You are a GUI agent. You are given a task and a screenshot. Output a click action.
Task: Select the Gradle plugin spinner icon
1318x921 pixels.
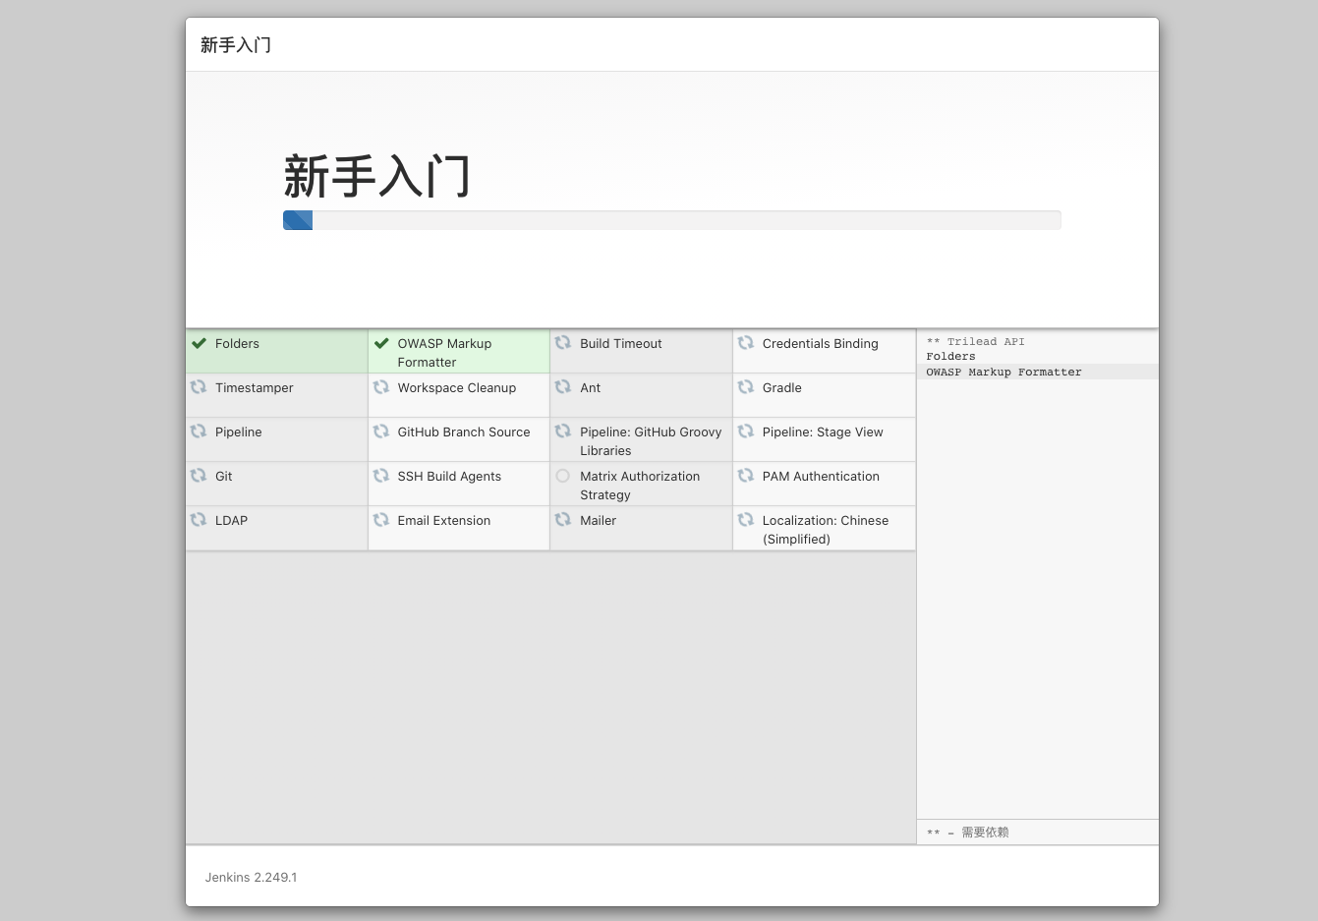click(745, 387)
